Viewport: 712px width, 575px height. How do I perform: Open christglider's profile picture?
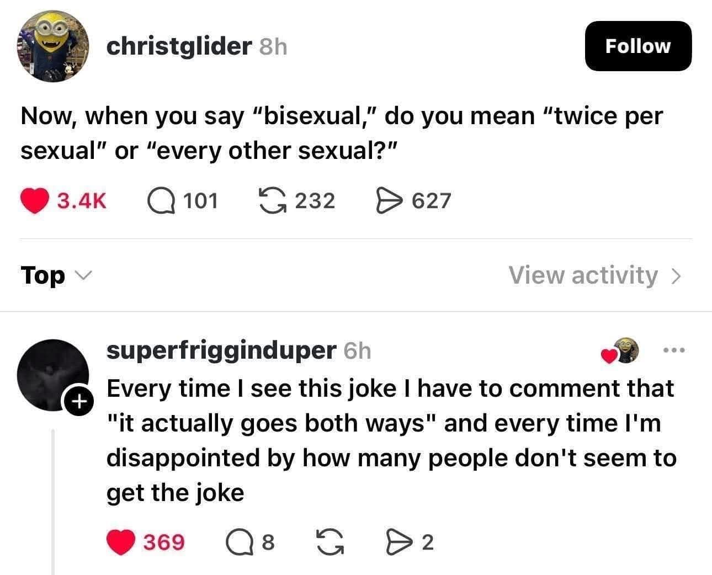point(53,46)
